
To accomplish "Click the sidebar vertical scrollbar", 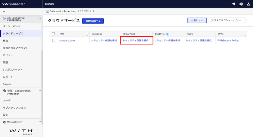I will 42,87.
